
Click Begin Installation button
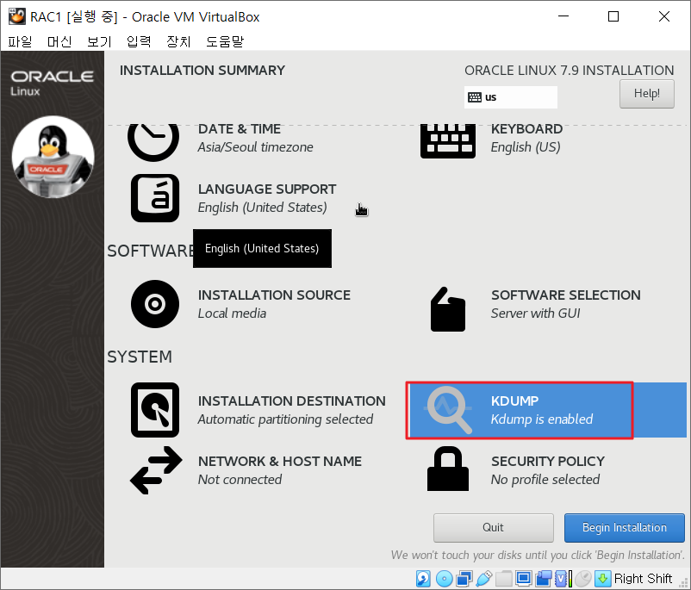click(624, 527)
